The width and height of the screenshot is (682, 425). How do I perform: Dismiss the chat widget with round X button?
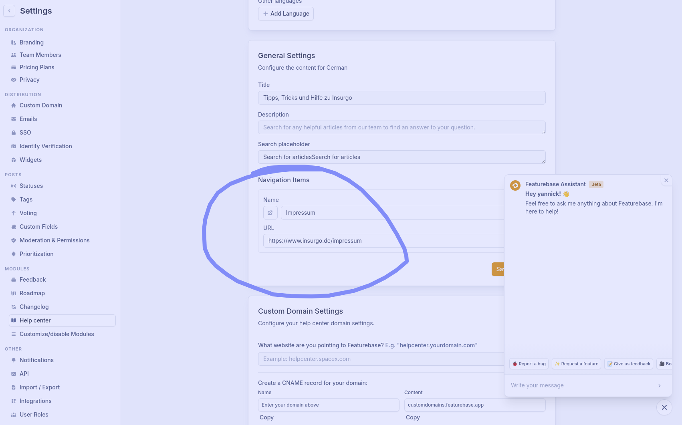pos(664,407)
